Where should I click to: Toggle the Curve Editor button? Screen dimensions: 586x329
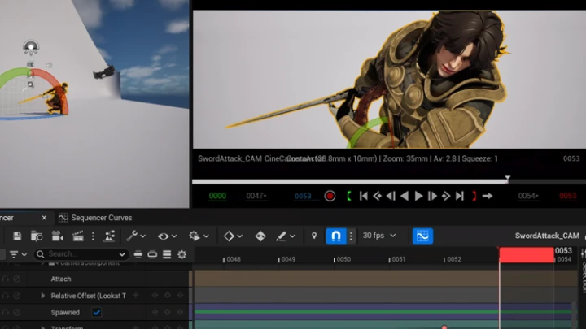pyautogui.click(x=422, y=236)
